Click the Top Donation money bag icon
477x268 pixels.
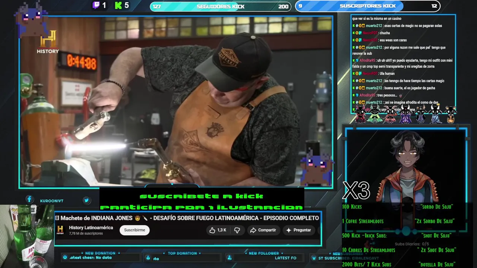148,258
